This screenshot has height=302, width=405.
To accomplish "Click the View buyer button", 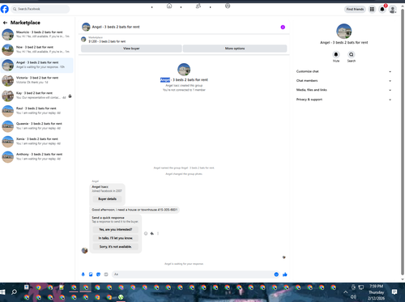I will pyautogui.click(x=131, y=49).
